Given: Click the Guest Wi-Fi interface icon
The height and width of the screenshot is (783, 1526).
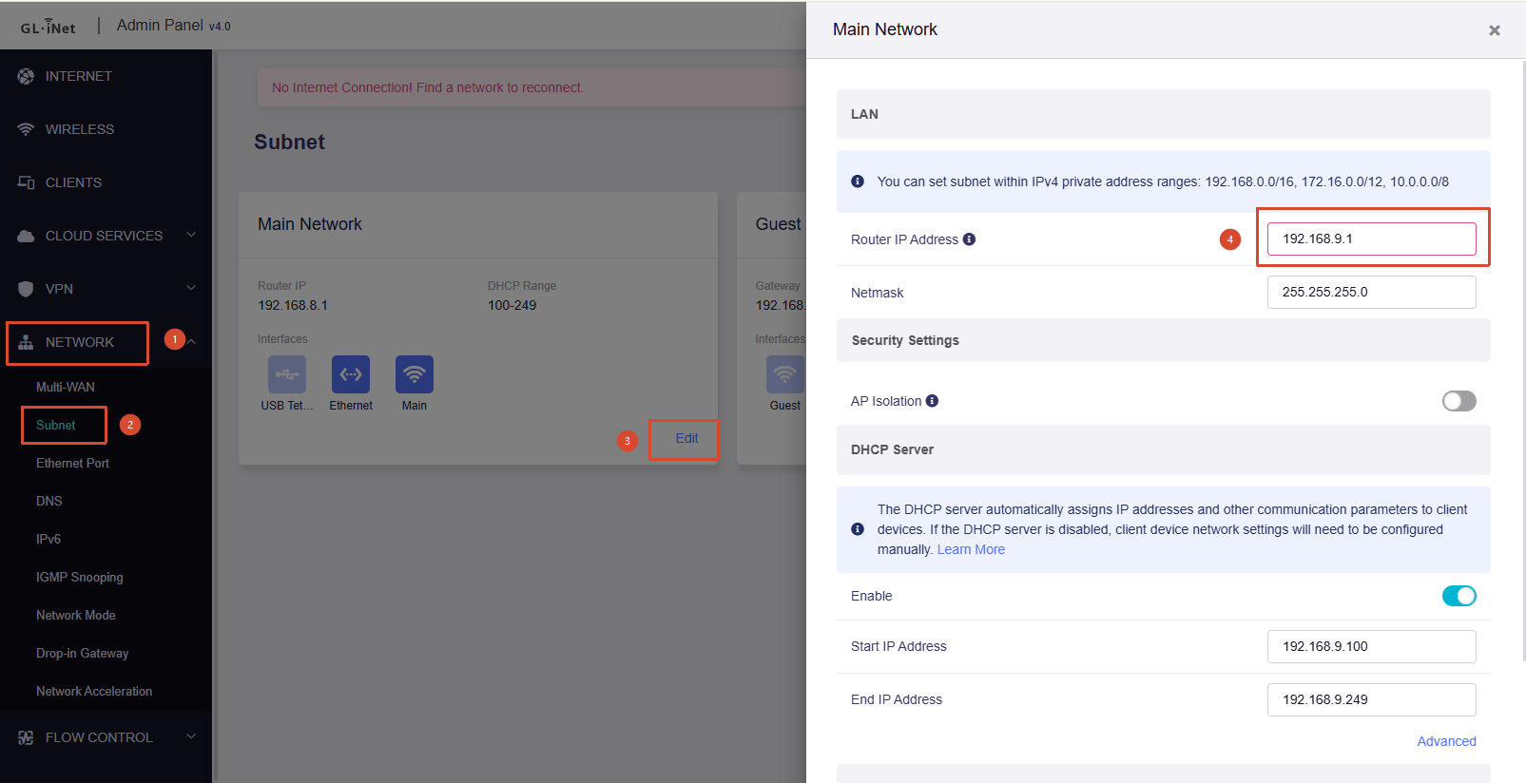Looking at the screenshot, I should (785, 374).
